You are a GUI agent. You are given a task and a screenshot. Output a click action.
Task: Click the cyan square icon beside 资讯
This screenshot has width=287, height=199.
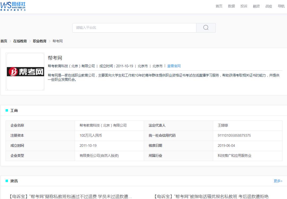[x=7, y=181]
